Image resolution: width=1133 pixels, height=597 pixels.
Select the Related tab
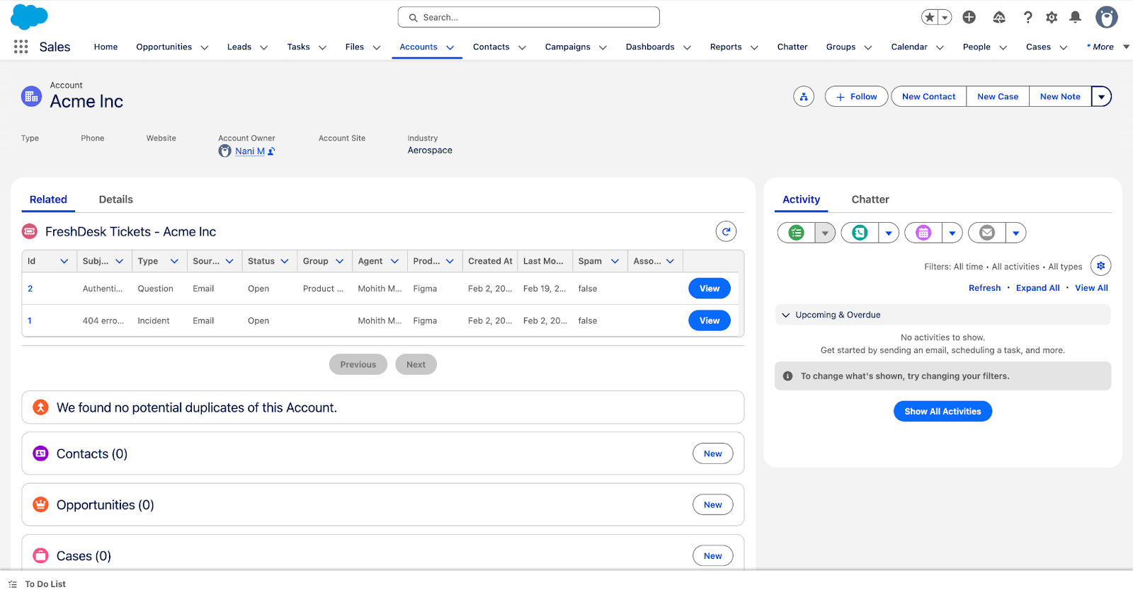click(x=48, y=199)
